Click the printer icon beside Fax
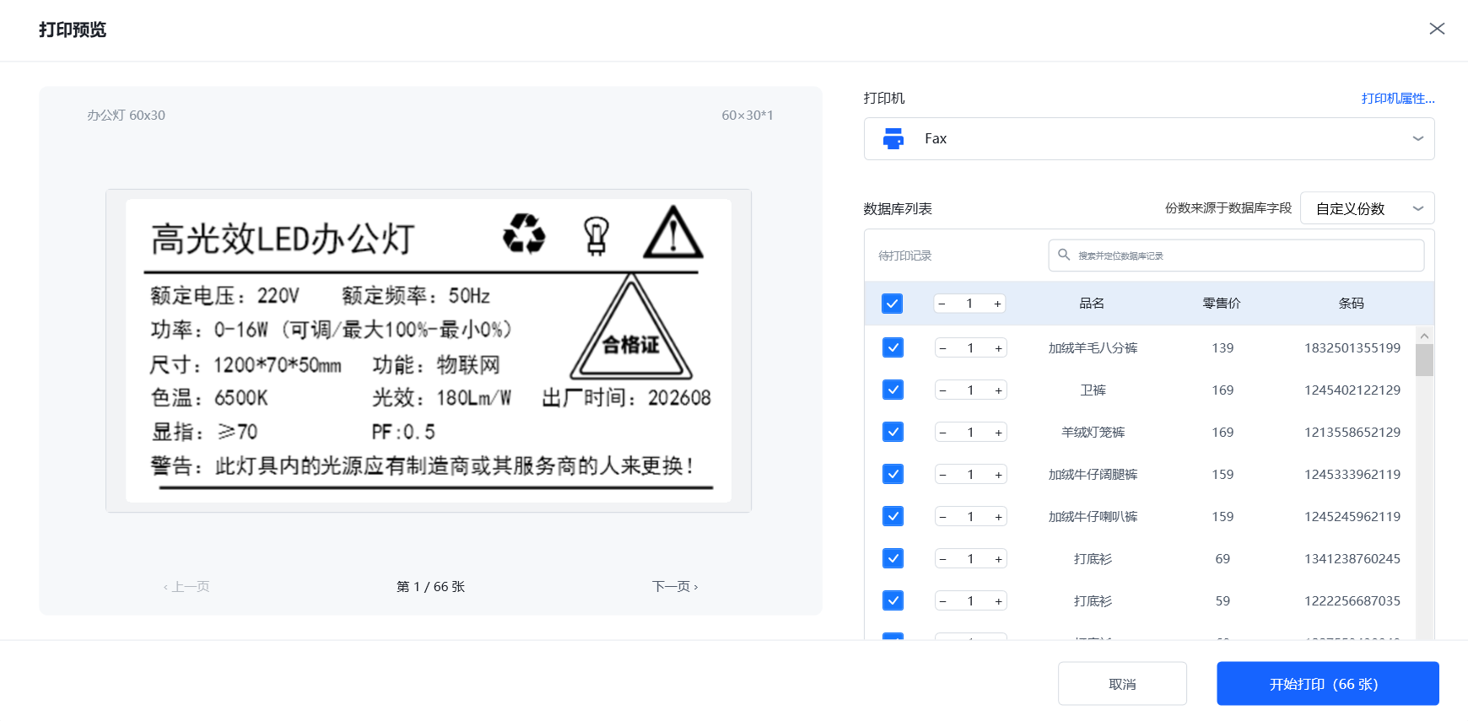Image resolution: width=1468 pixels, height=721 pixels. [893, 138]
